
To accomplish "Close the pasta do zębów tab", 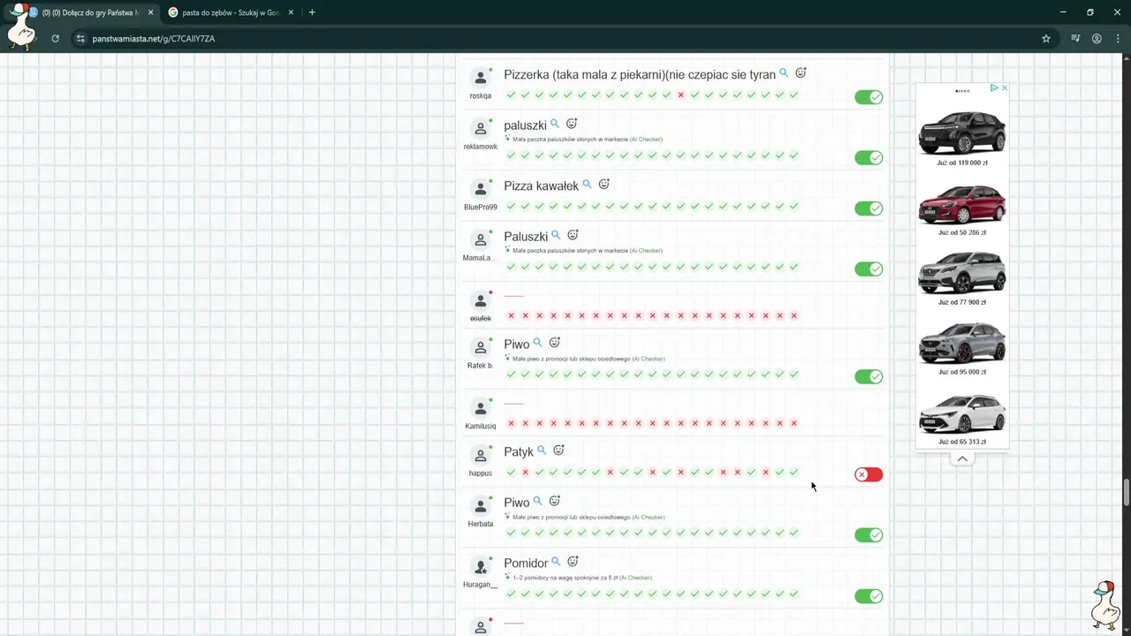I will 291,12.
